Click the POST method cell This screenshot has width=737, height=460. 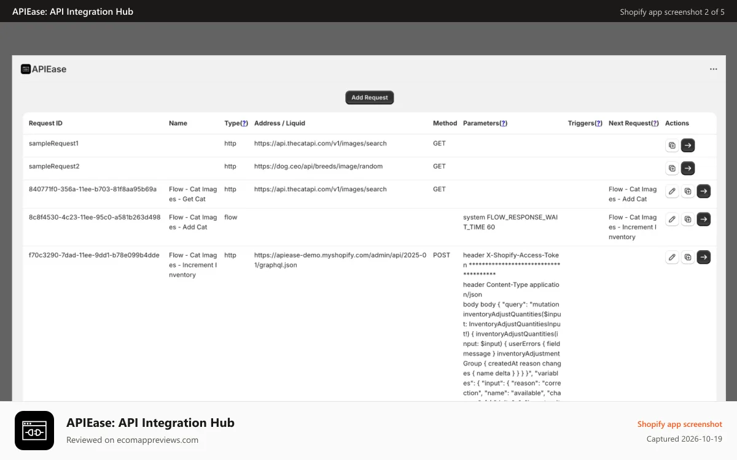tap(442, 255)
